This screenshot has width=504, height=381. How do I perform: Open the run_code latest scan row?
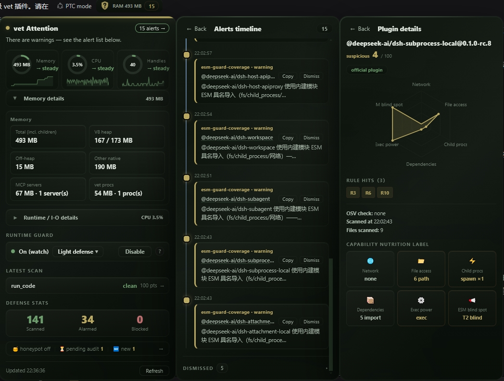pyautogui.click(x=88, y=285)
